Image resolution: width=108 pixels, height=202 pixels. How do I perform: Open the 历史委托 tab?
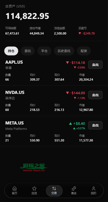[64, 51]
